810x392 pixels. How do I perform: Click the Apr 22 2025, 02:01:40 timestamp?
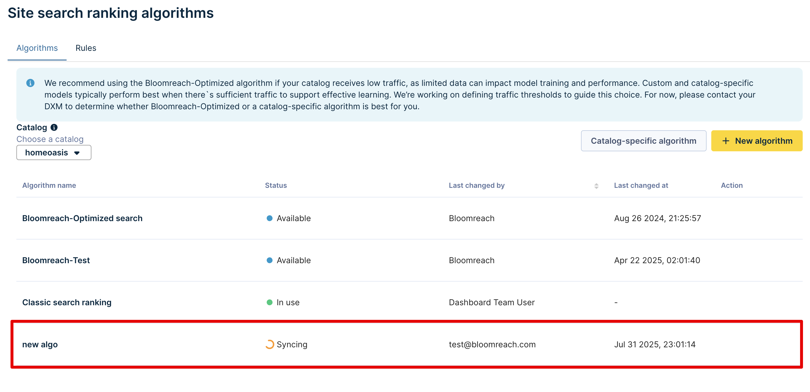point(657,260)
